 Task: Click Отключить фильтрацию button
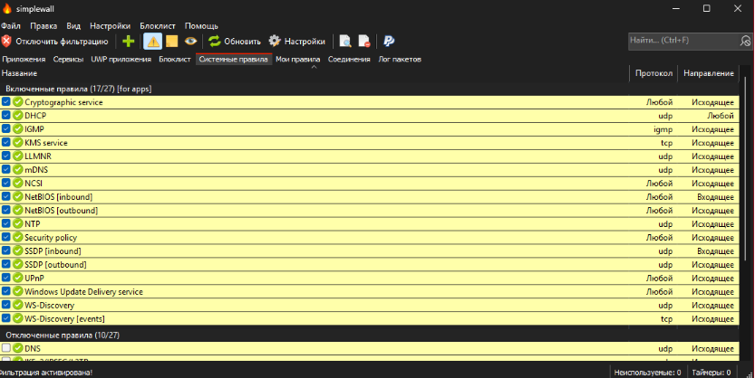(55, 42)
